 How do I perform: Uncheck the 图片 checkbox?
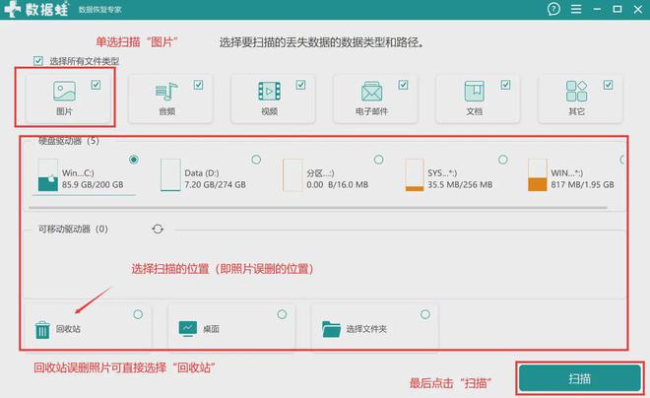[x=96, y=85]
